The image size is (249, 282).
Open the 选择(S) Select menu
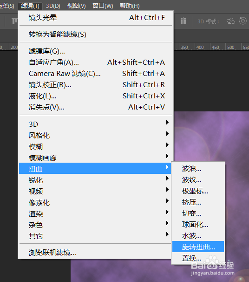coord(7,6)
